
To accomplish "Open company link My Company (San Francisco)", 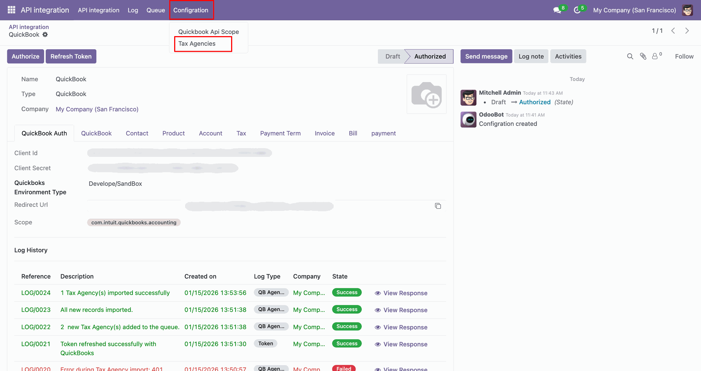I will [97, 109].
